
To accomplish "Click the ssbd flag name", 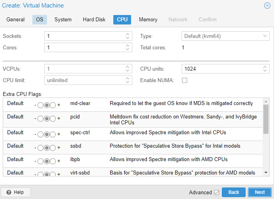I will coord(76,146).
